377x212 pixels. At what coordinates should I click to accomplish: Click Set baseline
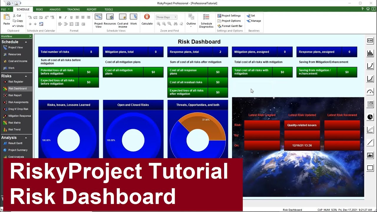(x=251, y=16)
